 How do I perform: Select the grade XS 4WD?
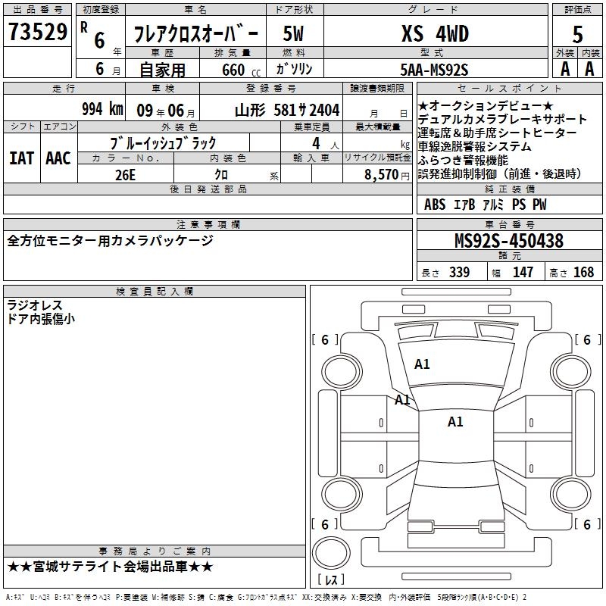tap(435, 33)
